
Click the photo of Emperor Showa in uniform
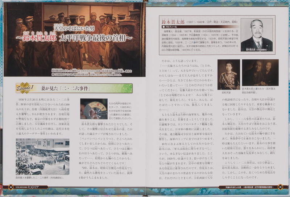tap(229, 75)
